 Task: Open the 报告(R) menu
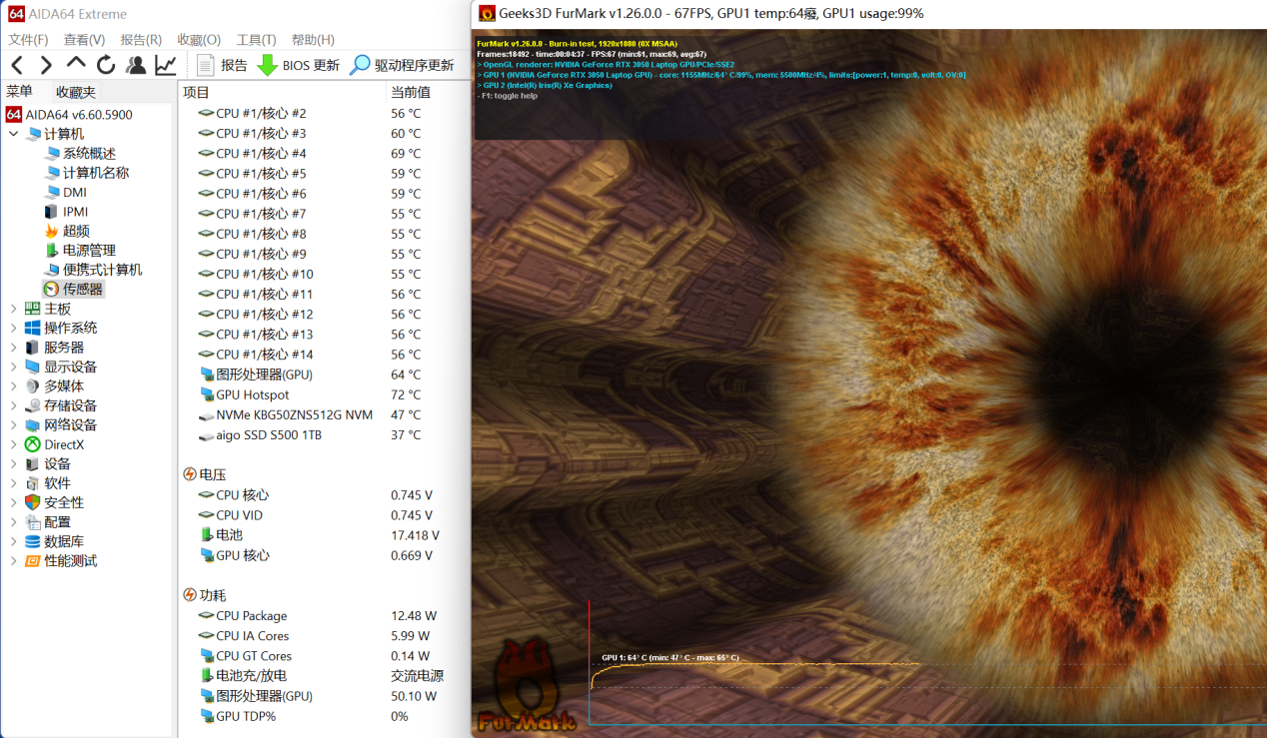pyautogui.click(x=141, y=40)
